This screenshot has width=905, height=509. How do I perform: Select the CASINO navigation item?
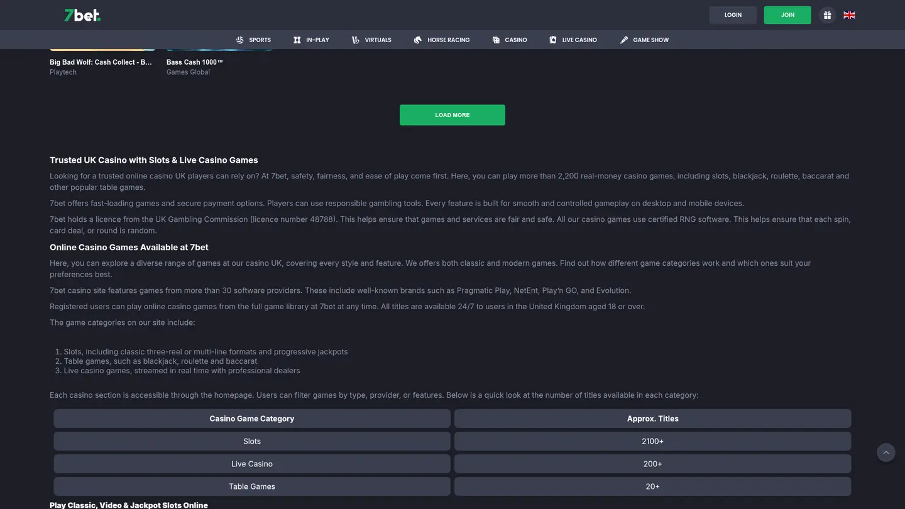pos(516,40)
